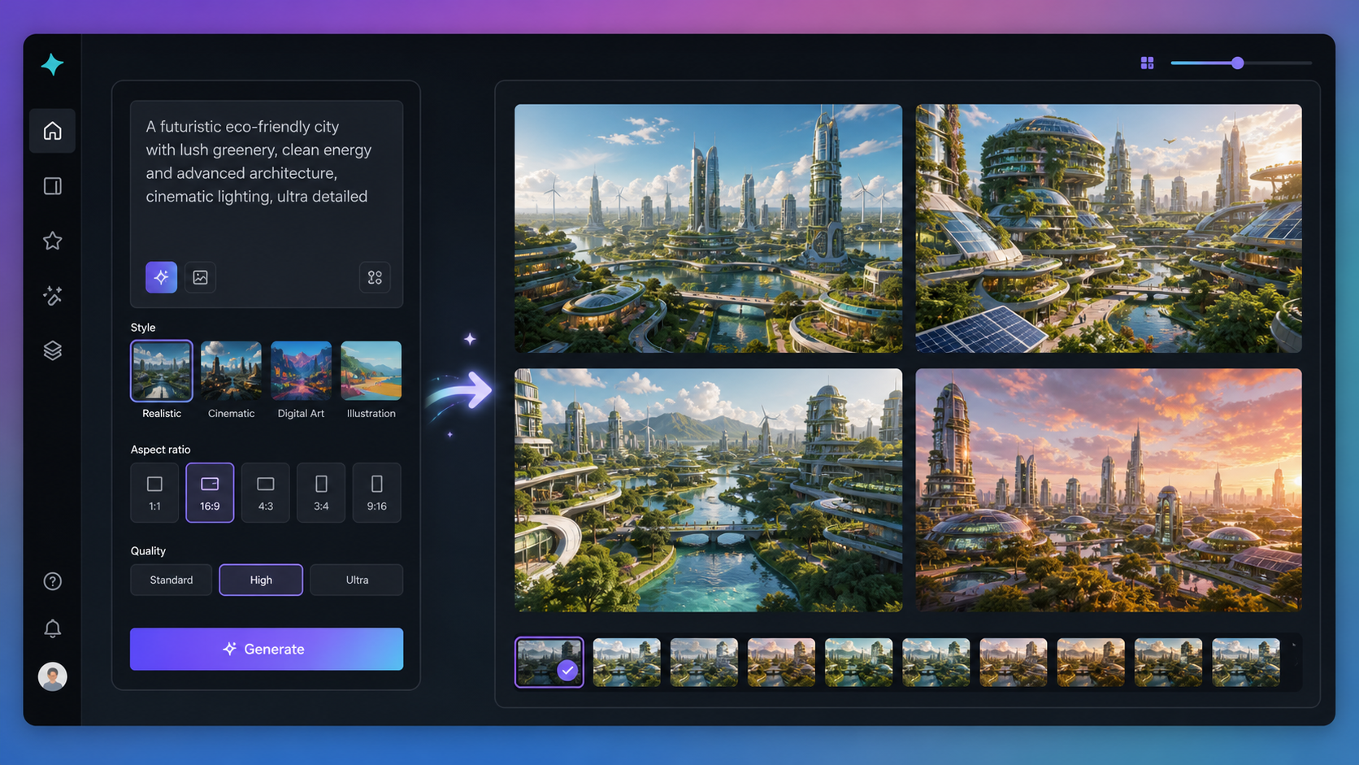Image resolution: width=1359 pixels, height=765 pixels.
Task: Choose the 1:1 aspect ratio
Action: pyautogui.click(x=154, y=493)
